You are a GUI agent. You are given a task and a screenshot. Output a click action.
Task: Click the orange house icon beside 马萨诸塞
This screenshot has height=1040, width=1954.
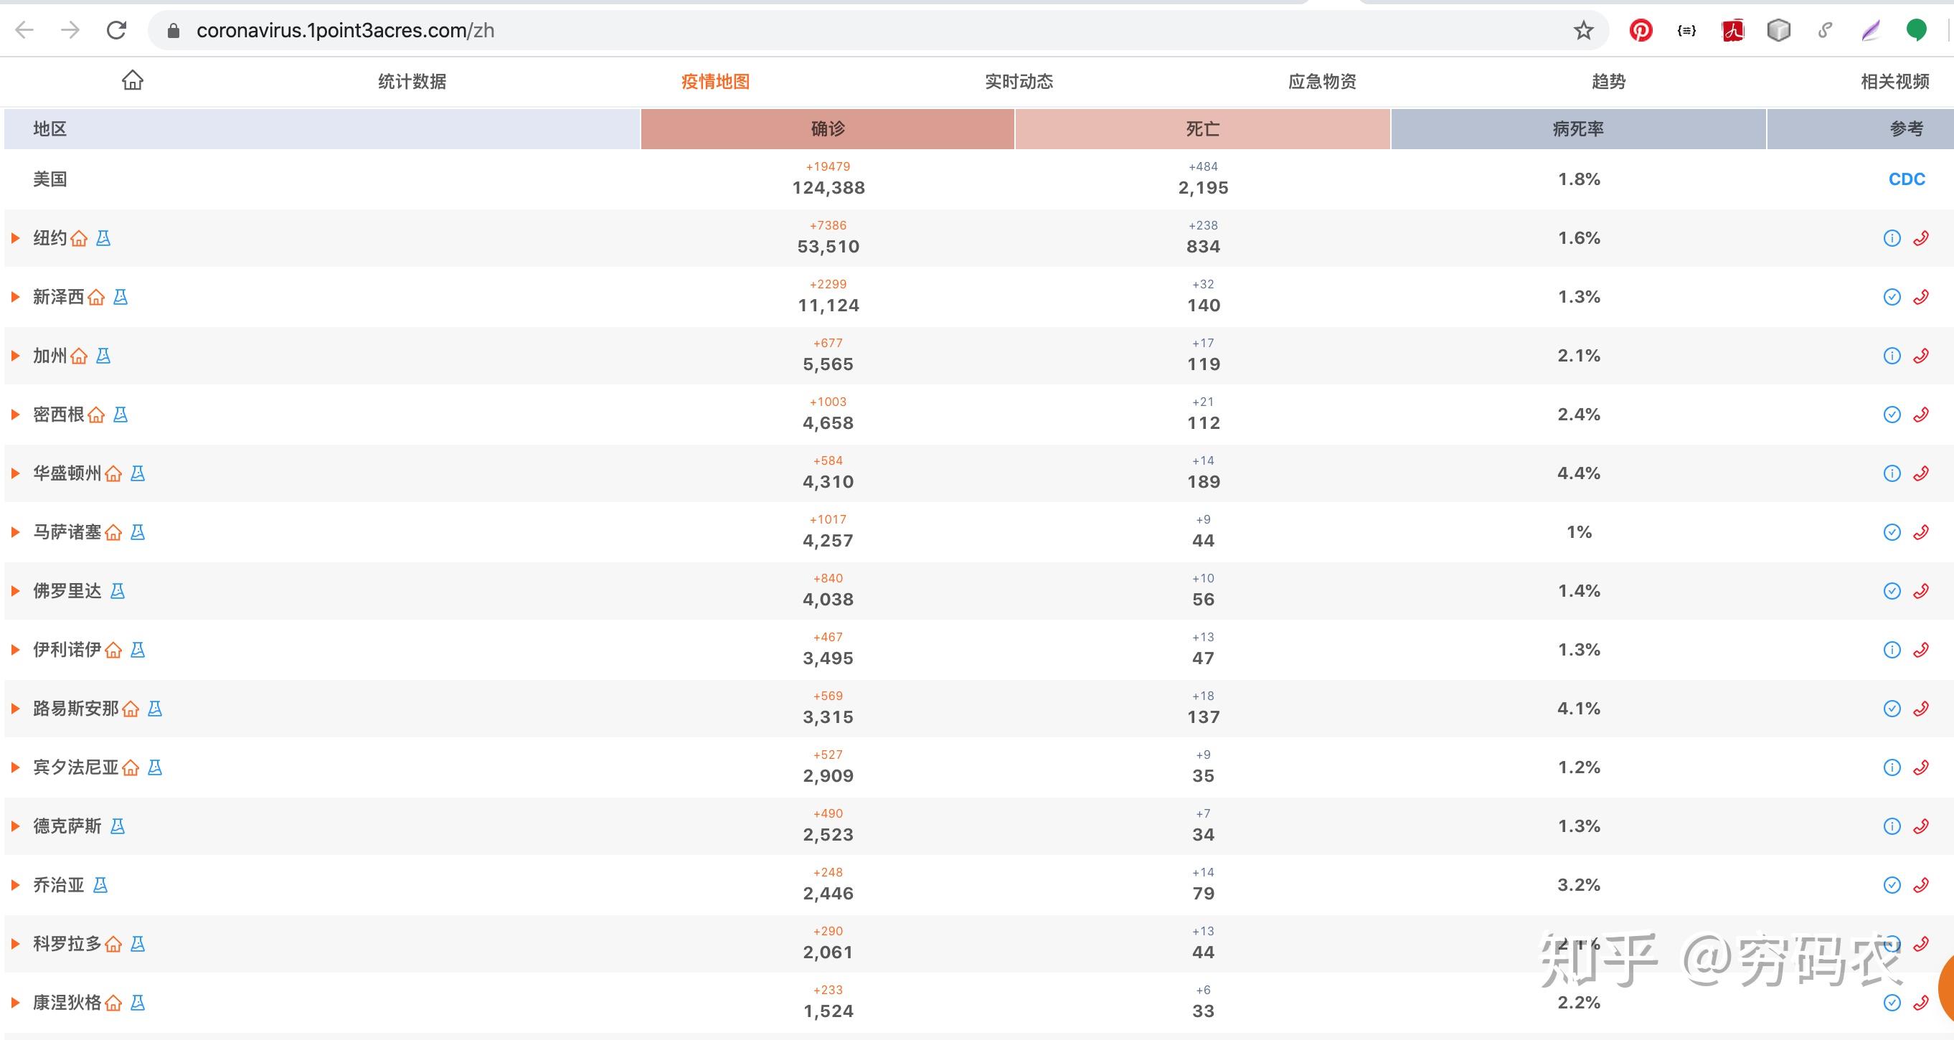[x=113, y=531]
